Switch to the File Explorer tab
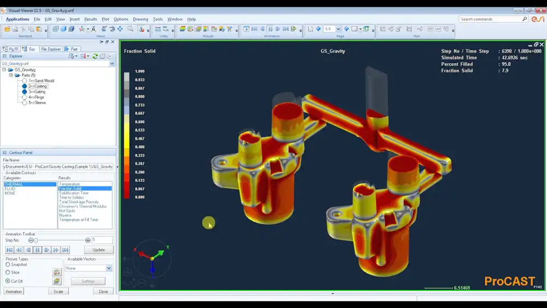The image size is (547, 308). 50,49
